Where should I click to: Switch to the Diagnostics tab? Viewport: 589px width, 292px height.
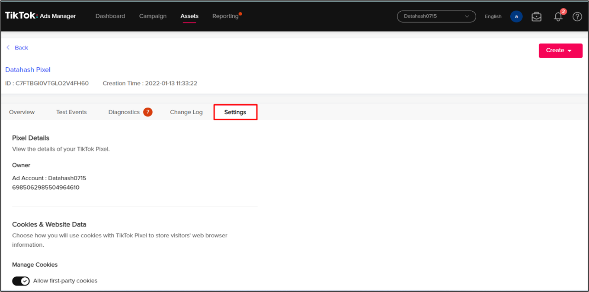tap(124, 112)
